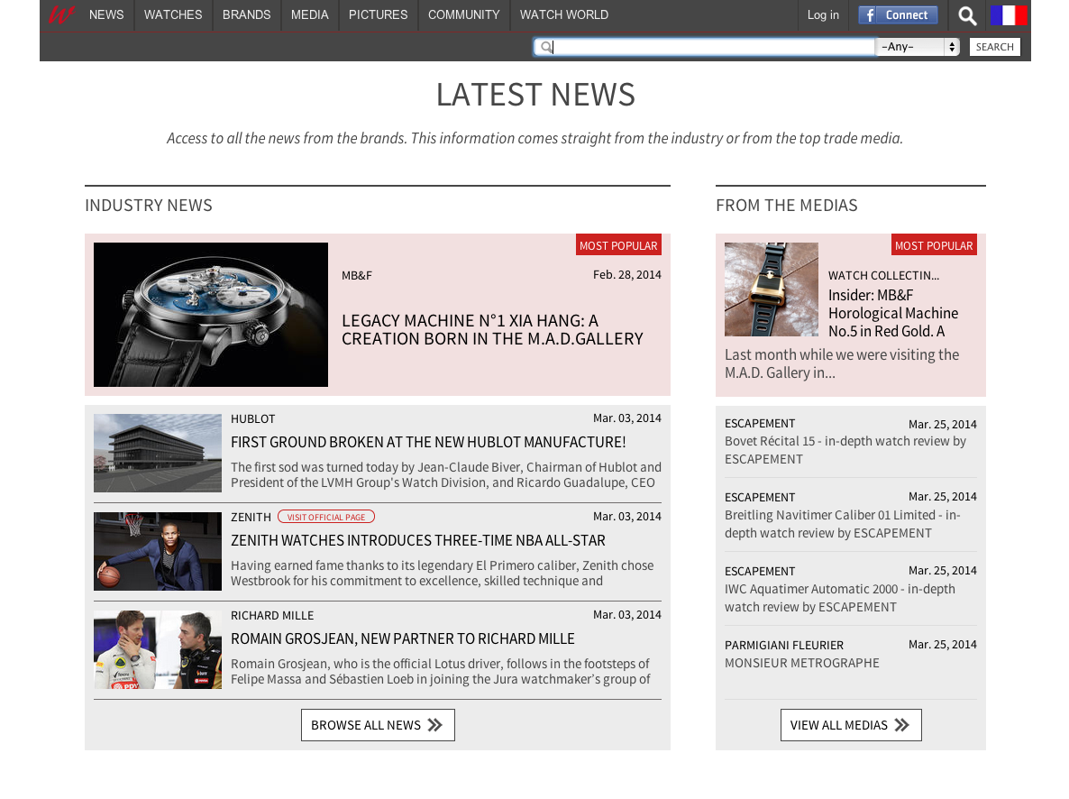Screen dimensions: 1069x799
Task: Click the LATEST NEWS page title
Action: [x=536, y=95]
